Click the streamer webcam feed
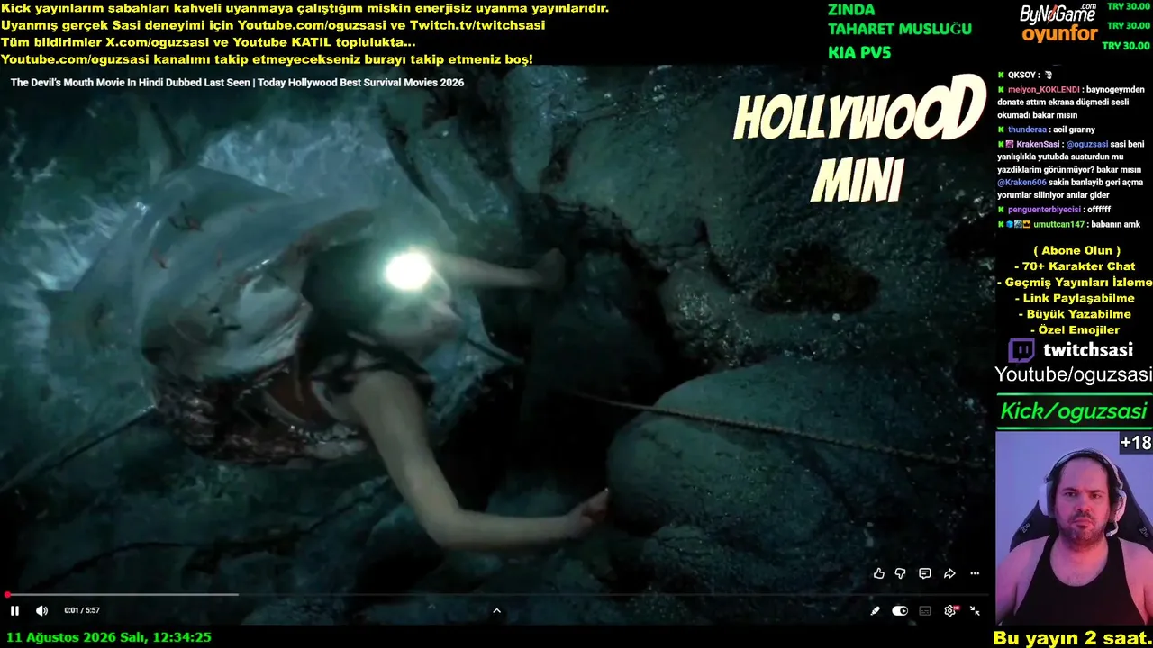Screen dimensions: 1153x648 tap(1074, 527)
